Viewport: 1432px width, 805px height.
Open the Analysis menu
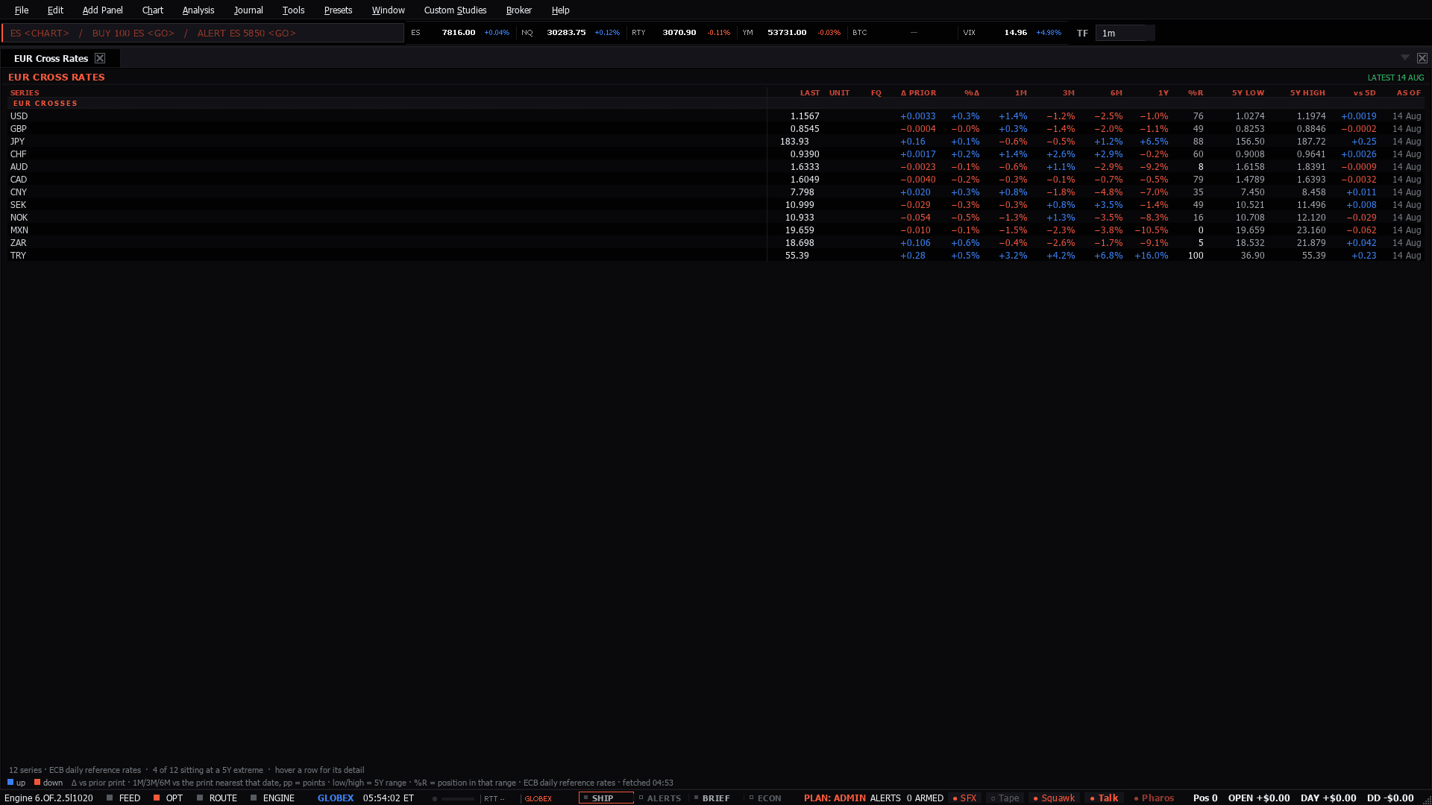(198, 10)
